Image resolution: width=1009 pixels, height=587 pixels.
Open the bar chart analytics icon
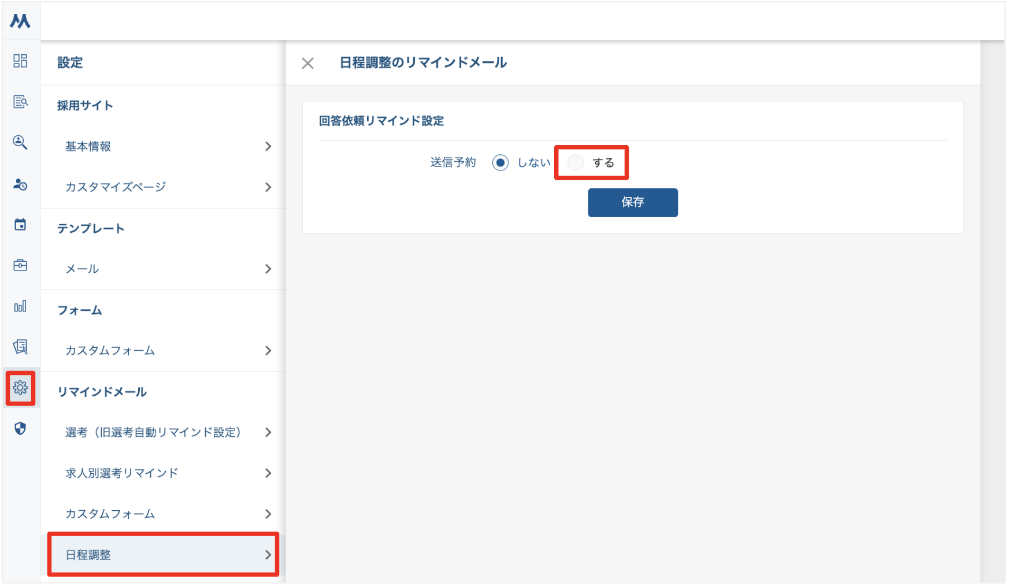click(x=20, y=306)
